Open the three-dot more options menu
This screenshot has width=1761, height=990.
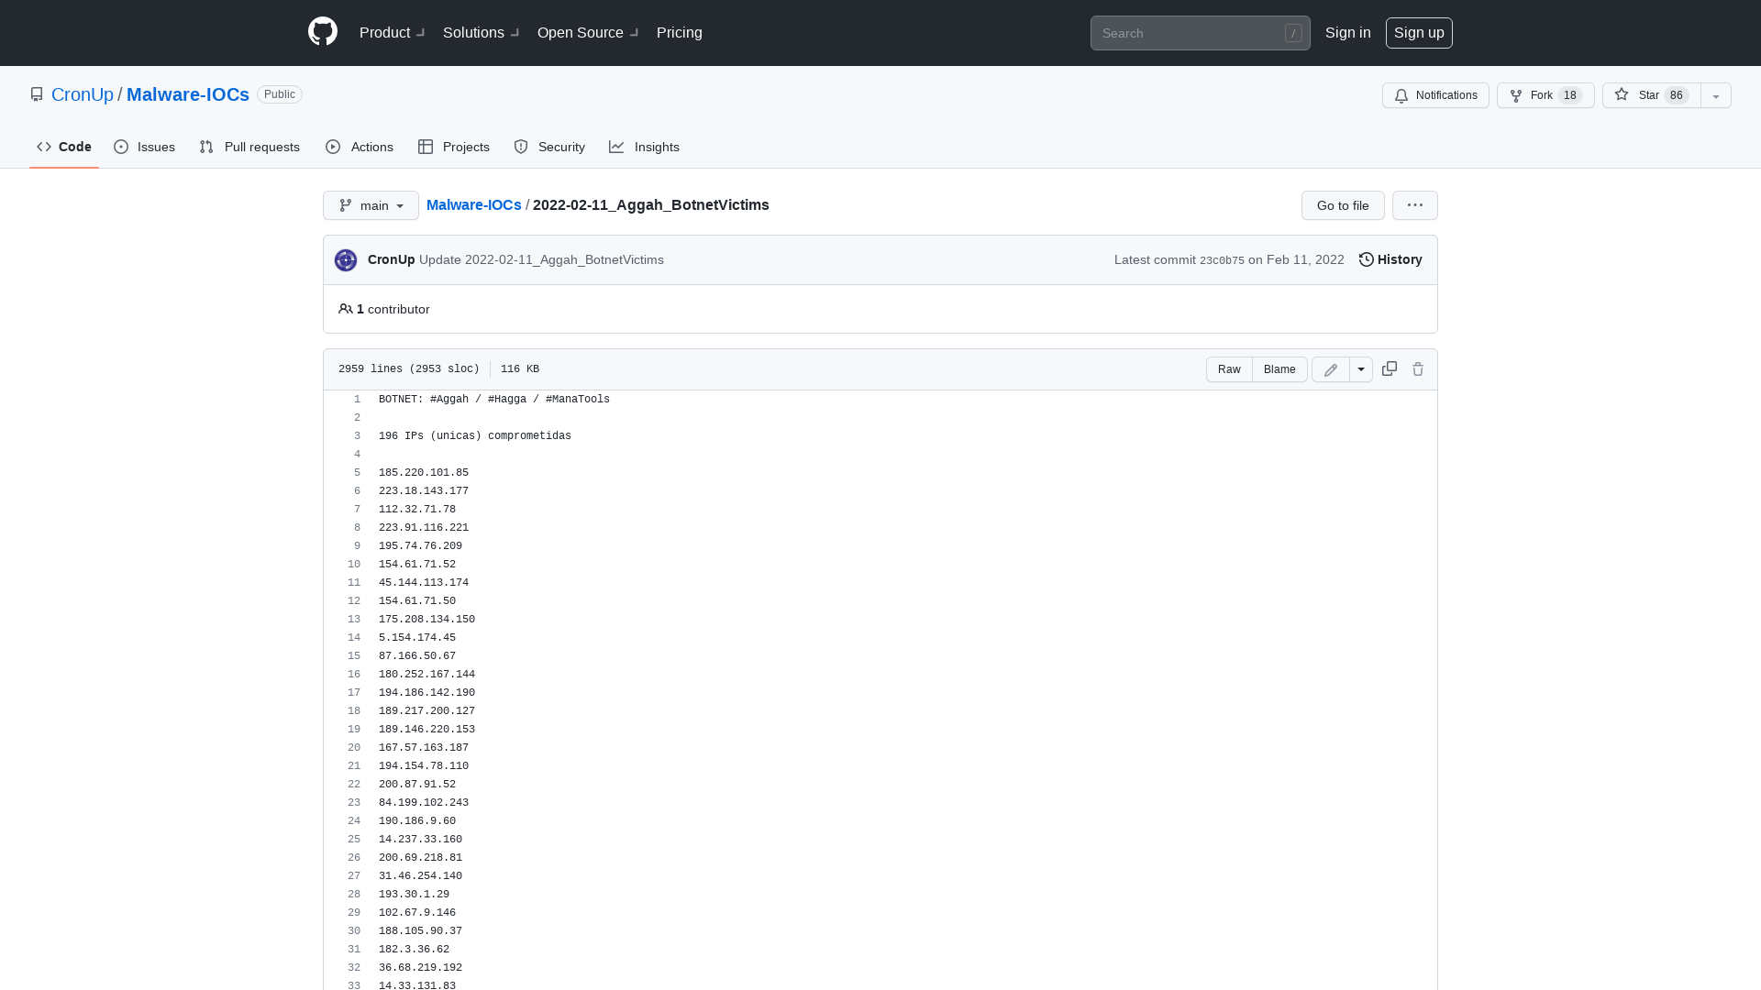click(x=1415, y=205)
